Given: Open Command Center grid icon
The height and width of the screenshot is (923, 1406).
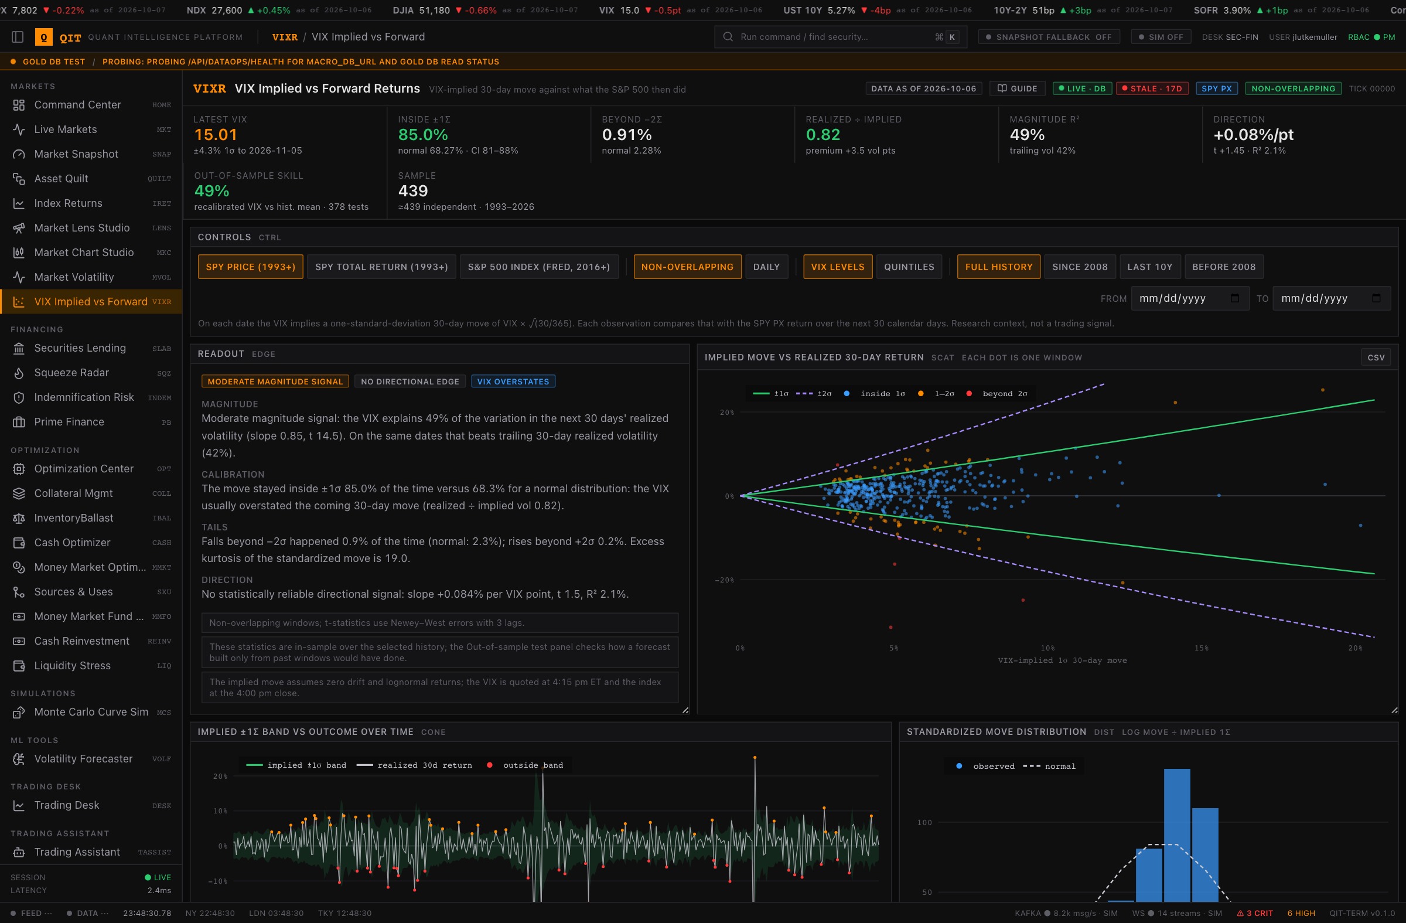Looking at the screenshot, I should tap(19, 105).
